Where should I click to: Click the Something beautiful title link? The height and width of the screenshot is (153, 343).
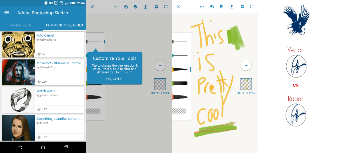point(60,119)
